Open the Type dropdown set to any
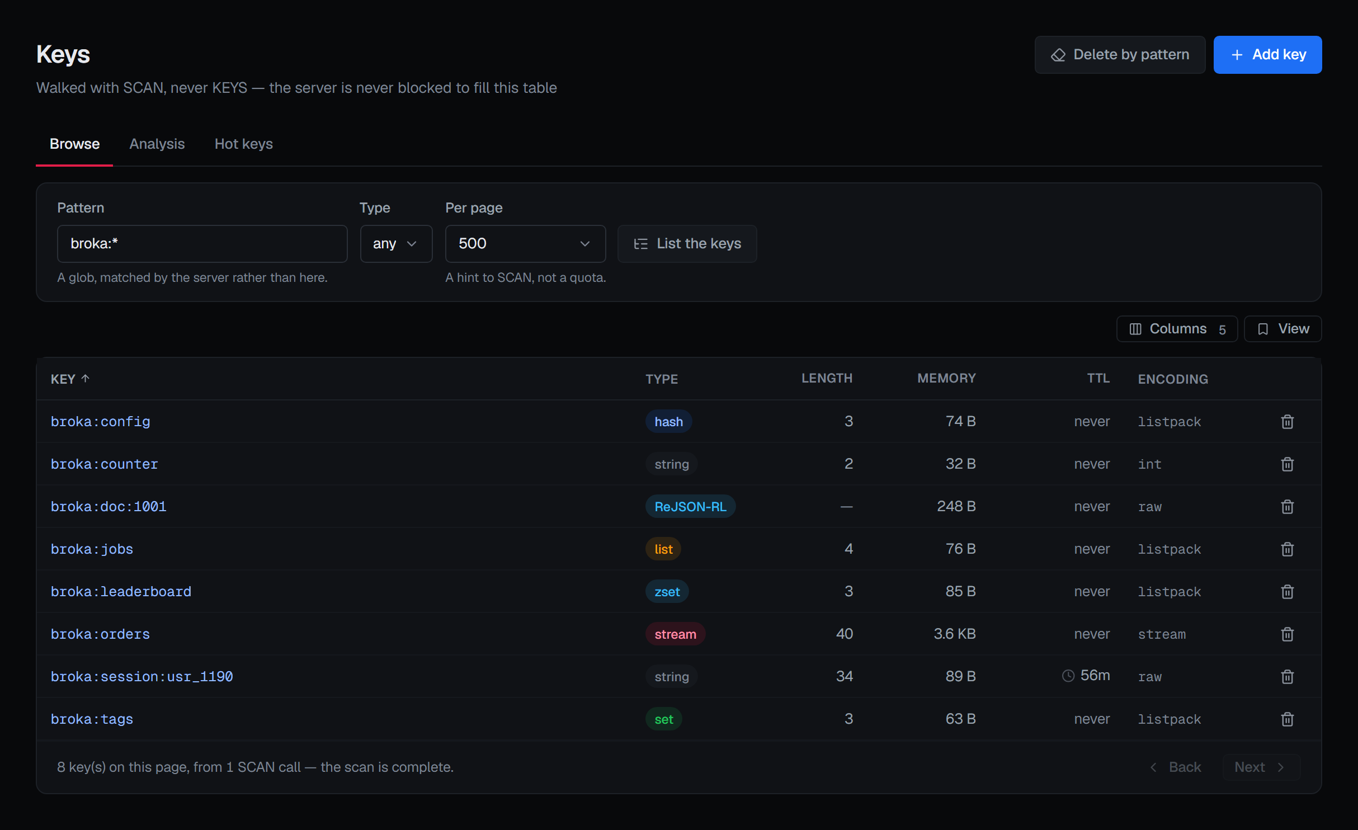 [396, 243]
